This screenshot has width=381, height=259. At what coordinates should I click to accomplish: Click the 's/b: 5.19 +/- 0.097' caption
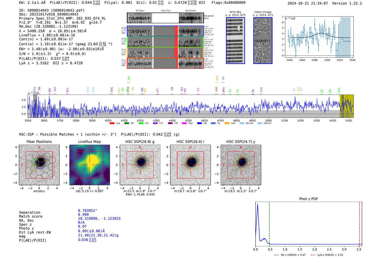[x=90, y=191]
